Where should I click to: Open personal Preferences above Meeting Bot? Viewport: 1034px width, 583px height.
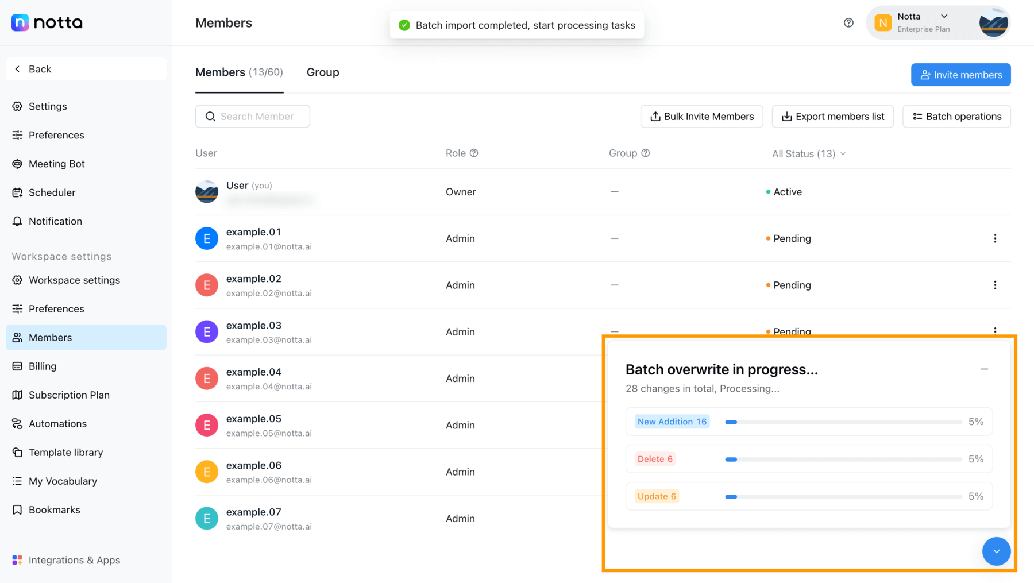click(86, 135)
